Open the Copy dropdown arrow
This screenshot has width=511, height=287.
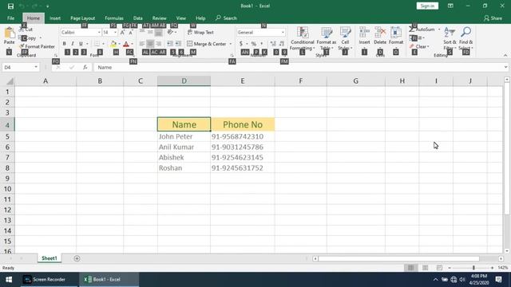tap(41, 38)
